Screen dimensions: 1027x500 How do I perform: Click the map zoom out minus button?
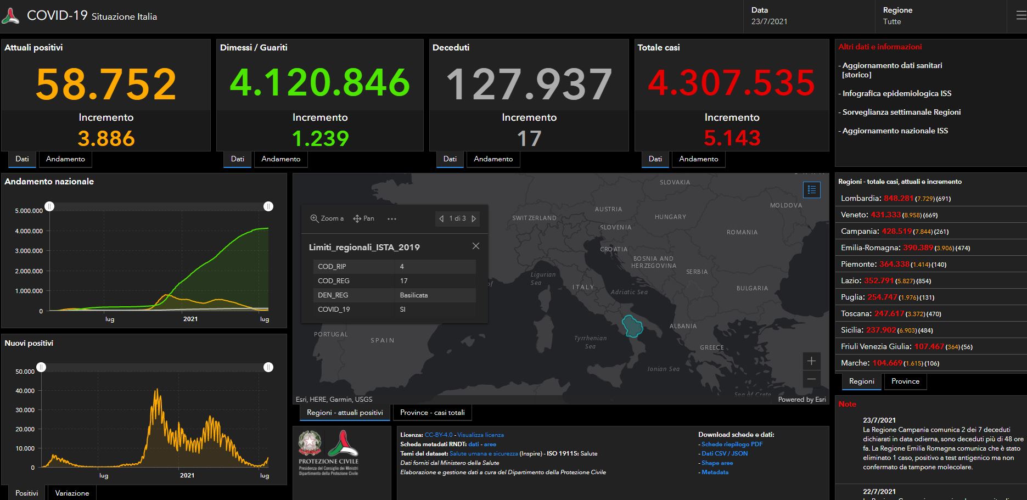coord(811,379)
